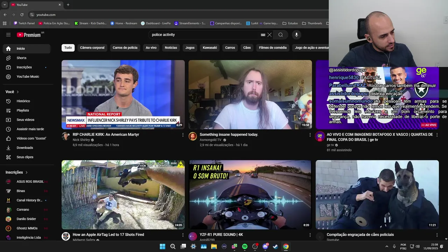Image resolution: width=448 pixels, height=252 pixels.
Task: Click the "police activity" search field
Action: 205,35
